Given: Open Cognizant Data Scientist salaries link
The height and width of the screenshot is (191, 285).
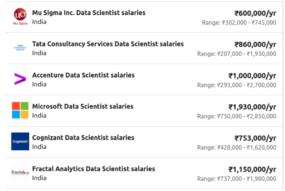Looking at the screenshot, I should (83, 138).
